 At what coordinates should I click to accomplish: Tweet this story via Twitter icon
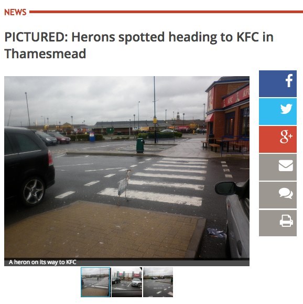278,111
